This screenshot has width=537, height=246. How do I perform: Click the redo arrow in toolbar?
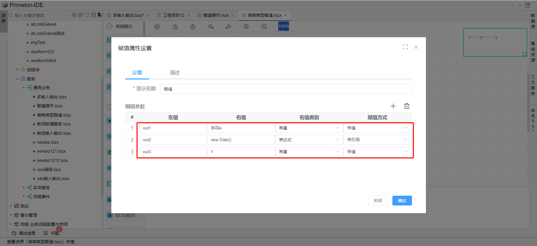[229, 27]
